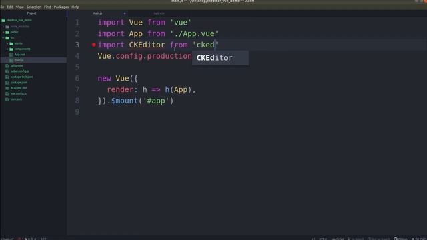427x240 pixels.
Task: Click the node_modules folder icon
Action: coord(7,27)
